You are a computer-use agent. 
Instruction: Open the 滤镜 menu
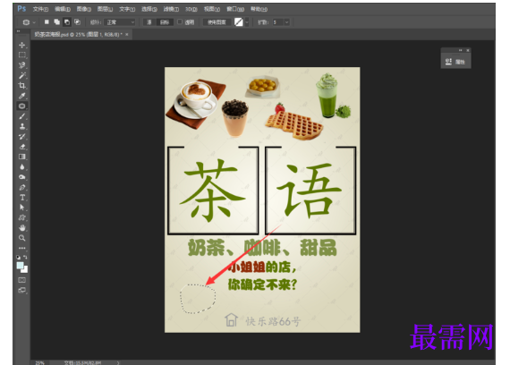tap(171, 9)
